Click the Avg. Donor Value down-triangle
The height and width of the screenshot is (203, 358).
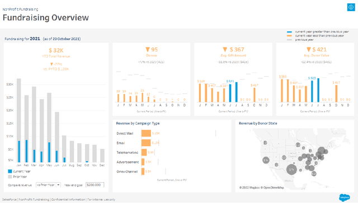[x=309, y=49]
